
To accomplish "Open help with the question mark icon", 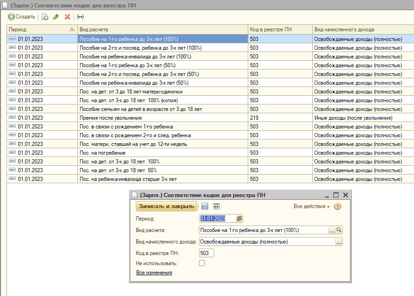I will pyautogui.click(x=338, y=207).
